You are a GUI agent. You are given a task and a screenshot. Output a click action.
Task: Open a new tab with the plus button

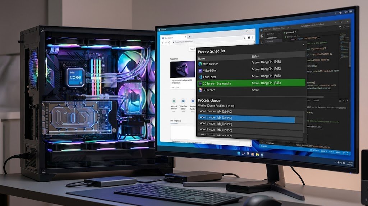point(190,36)
